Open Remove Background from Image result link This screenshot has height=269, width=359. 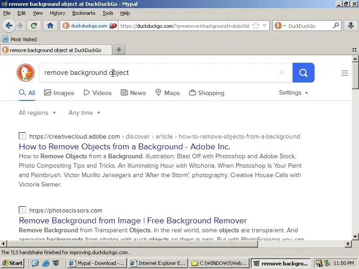click(133, 221)
